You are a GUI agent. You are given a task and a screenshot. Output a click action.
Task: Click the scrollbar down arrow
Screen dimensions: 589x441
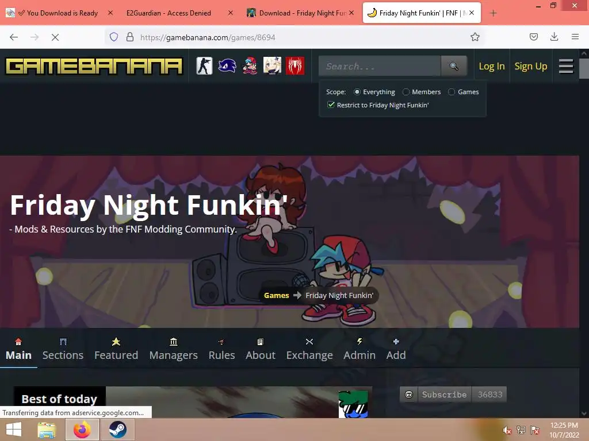click(584, 413)
